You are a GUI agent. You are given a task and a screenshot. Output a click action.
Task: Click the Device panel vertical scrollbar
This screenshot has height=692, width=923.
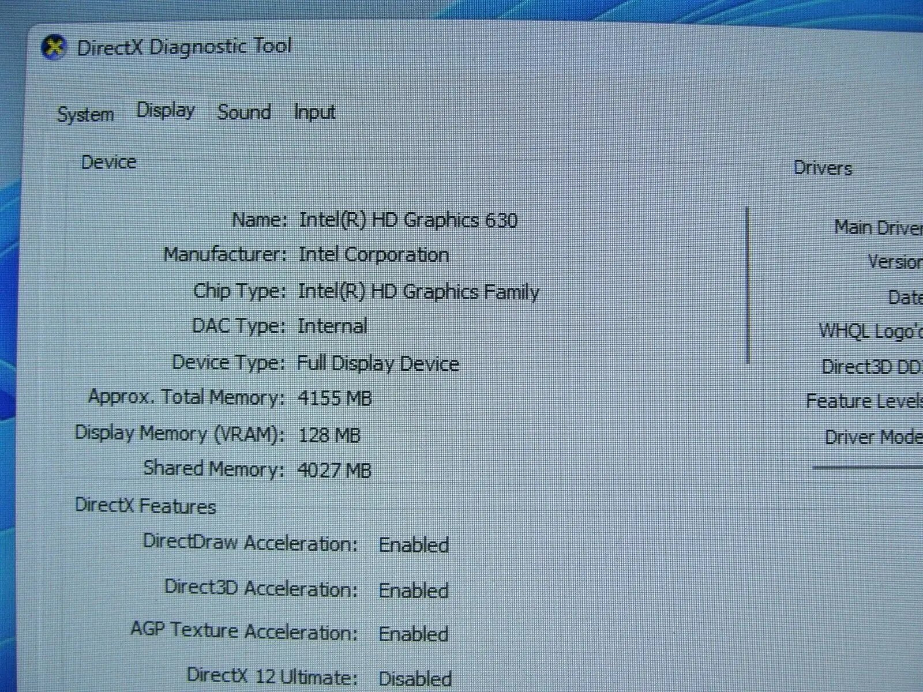click(748, 285)
